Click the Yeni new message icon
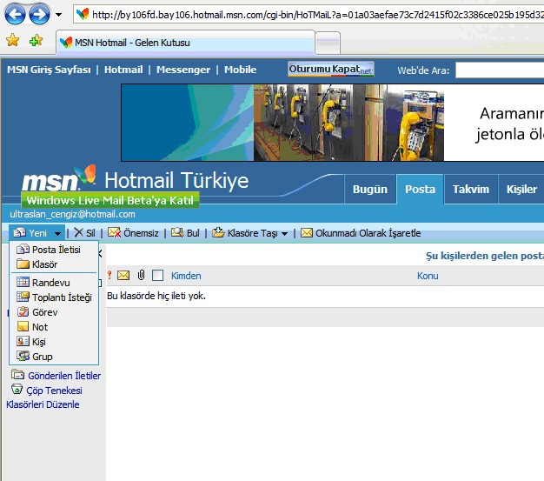544x481 pixels. click(x=19, y=232)
